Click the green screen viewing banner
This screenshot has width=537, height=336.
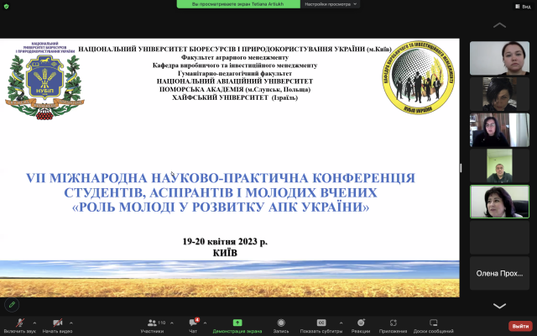point(238,4)
